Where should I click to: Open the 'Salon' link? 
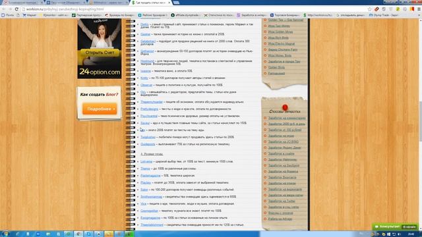click(144, 190)
